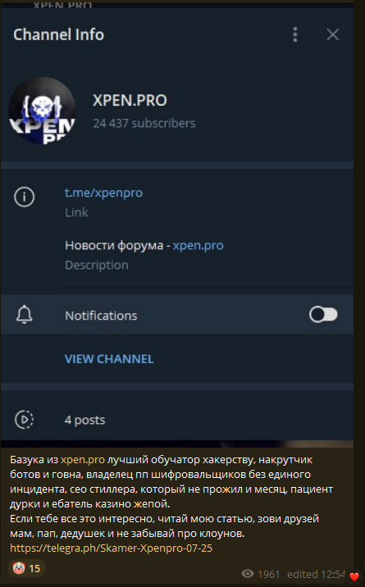The height and width of the screenshot is (587, 365).
Task: Click the 24 437 subscribers text
Action: tap(144, 123)
